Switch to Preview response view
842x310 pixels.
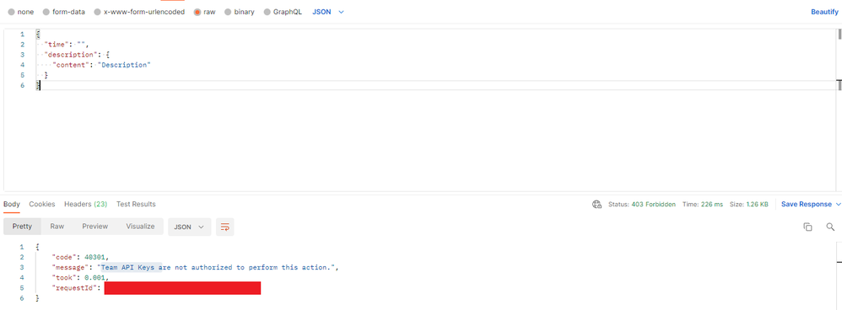point(95,227)
